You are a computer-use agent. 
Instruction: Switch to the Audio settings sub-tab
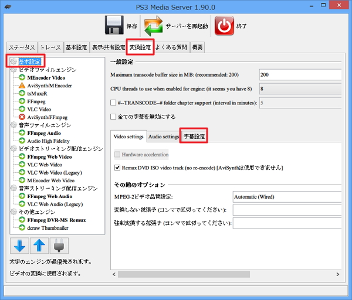pyautogui.click(x=164, y=137)
